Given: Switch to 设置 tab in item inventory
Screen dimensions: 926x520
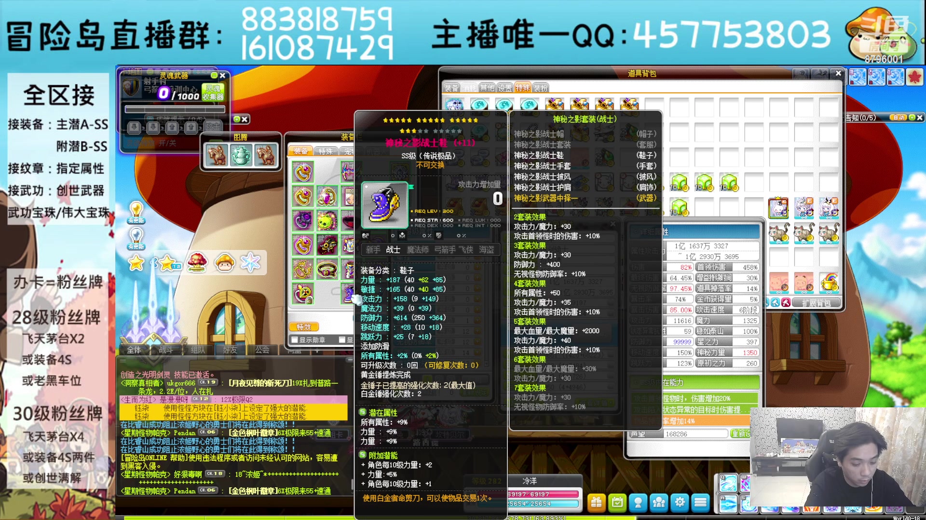Looking at the screenshot, I should 505,88.
